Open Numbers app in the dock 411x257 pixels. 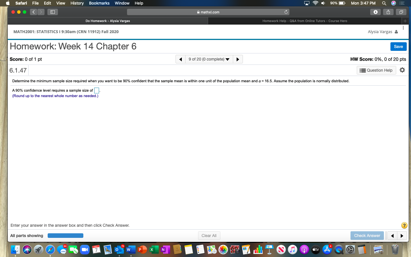(x=258, y=250)
